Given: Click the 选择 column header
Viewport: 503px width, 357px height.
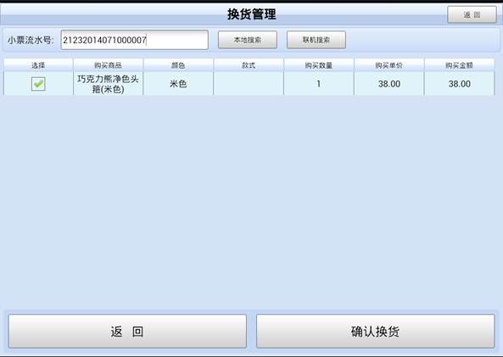Looking at the screenshot, I should [x=38, y=65].
